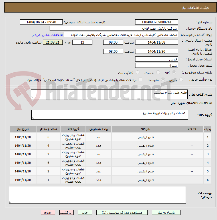Click the کد کالا column header
217x220 pixels.
click(x=192, y=129)
